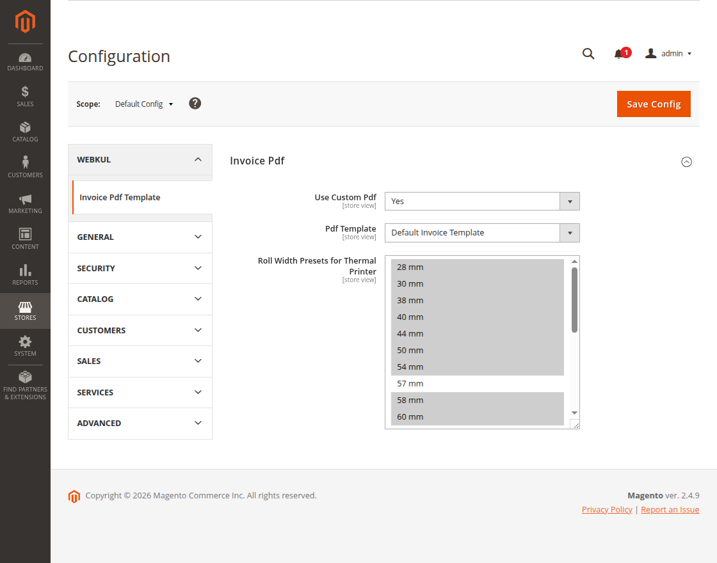Click the admin user avatar icon

point(650,54)
